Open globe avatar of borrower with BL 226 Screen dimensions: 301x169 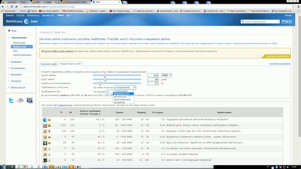[x=45, y=120]
